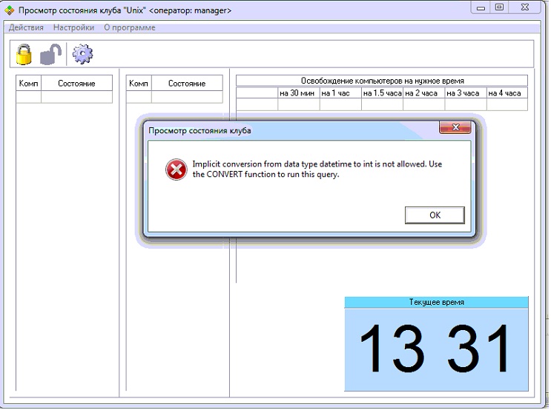Select the 'на 1 час' column header
The width and height of the screenshot is (551, 410).
pos(340,93)
